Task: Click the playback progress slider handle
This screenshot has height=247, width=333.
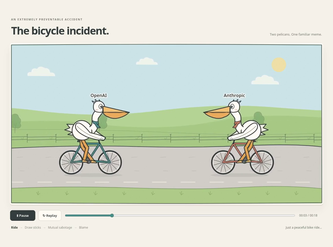Action: click(x=112, y=215)
